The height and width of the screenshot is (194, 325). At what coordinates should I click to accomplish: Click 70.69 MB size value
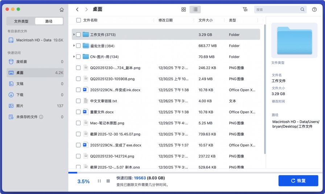pyautogui.click(x=206, y=57)
